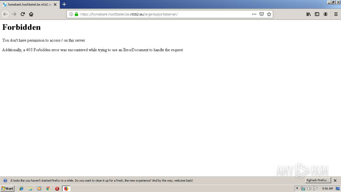This screenshot has height=192, width=341.
Task: Click the network status tray icon
Action: (303, 189)
